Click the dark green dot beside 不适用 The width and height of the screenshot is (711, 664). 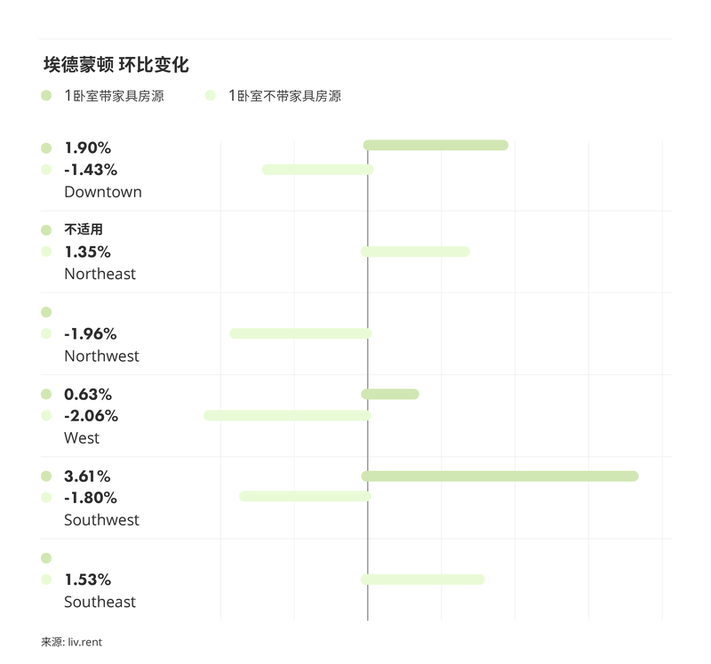point(46,230)
